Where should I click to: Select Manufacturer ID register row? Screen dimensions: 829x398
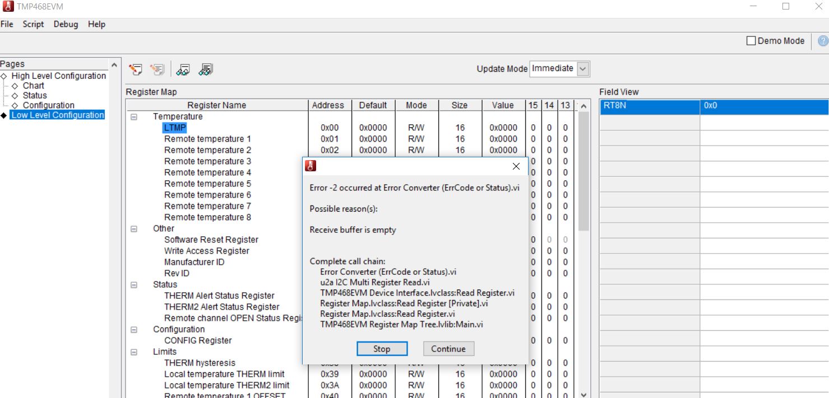tap(194, 262)
